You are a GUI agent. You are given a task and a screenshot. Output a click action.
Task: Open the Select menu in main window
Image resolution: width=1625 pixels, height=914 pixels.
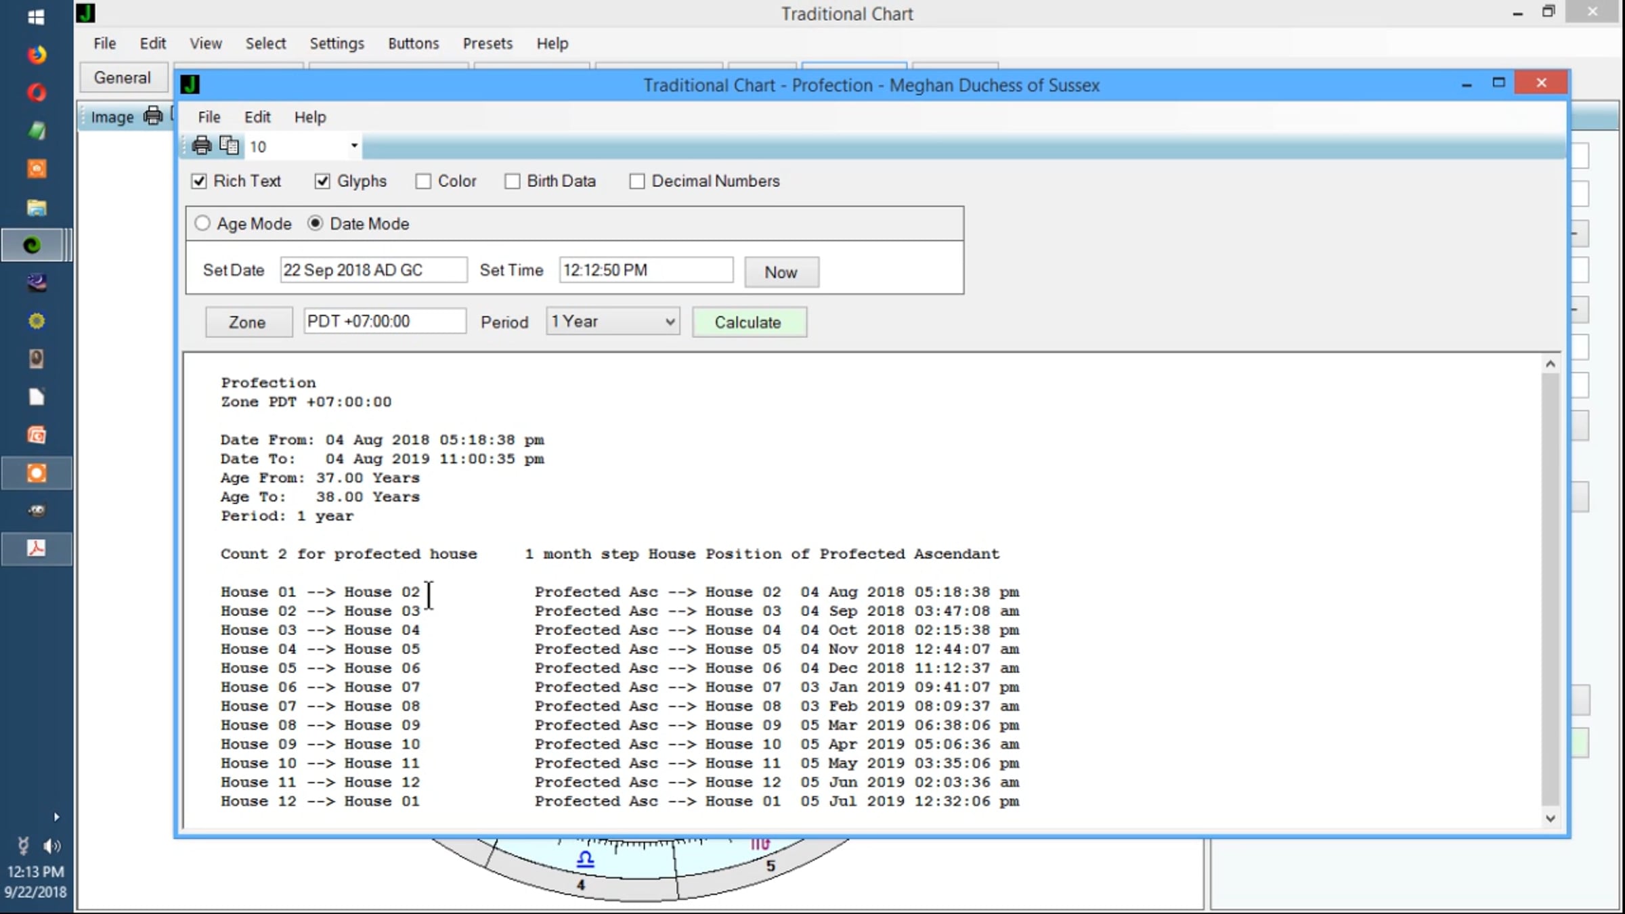pyautogui.click(x=265, y=43)
